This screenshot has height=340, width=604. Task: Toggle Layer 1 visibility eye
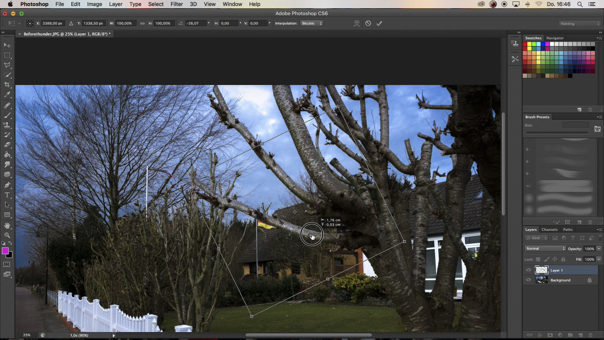528,270
